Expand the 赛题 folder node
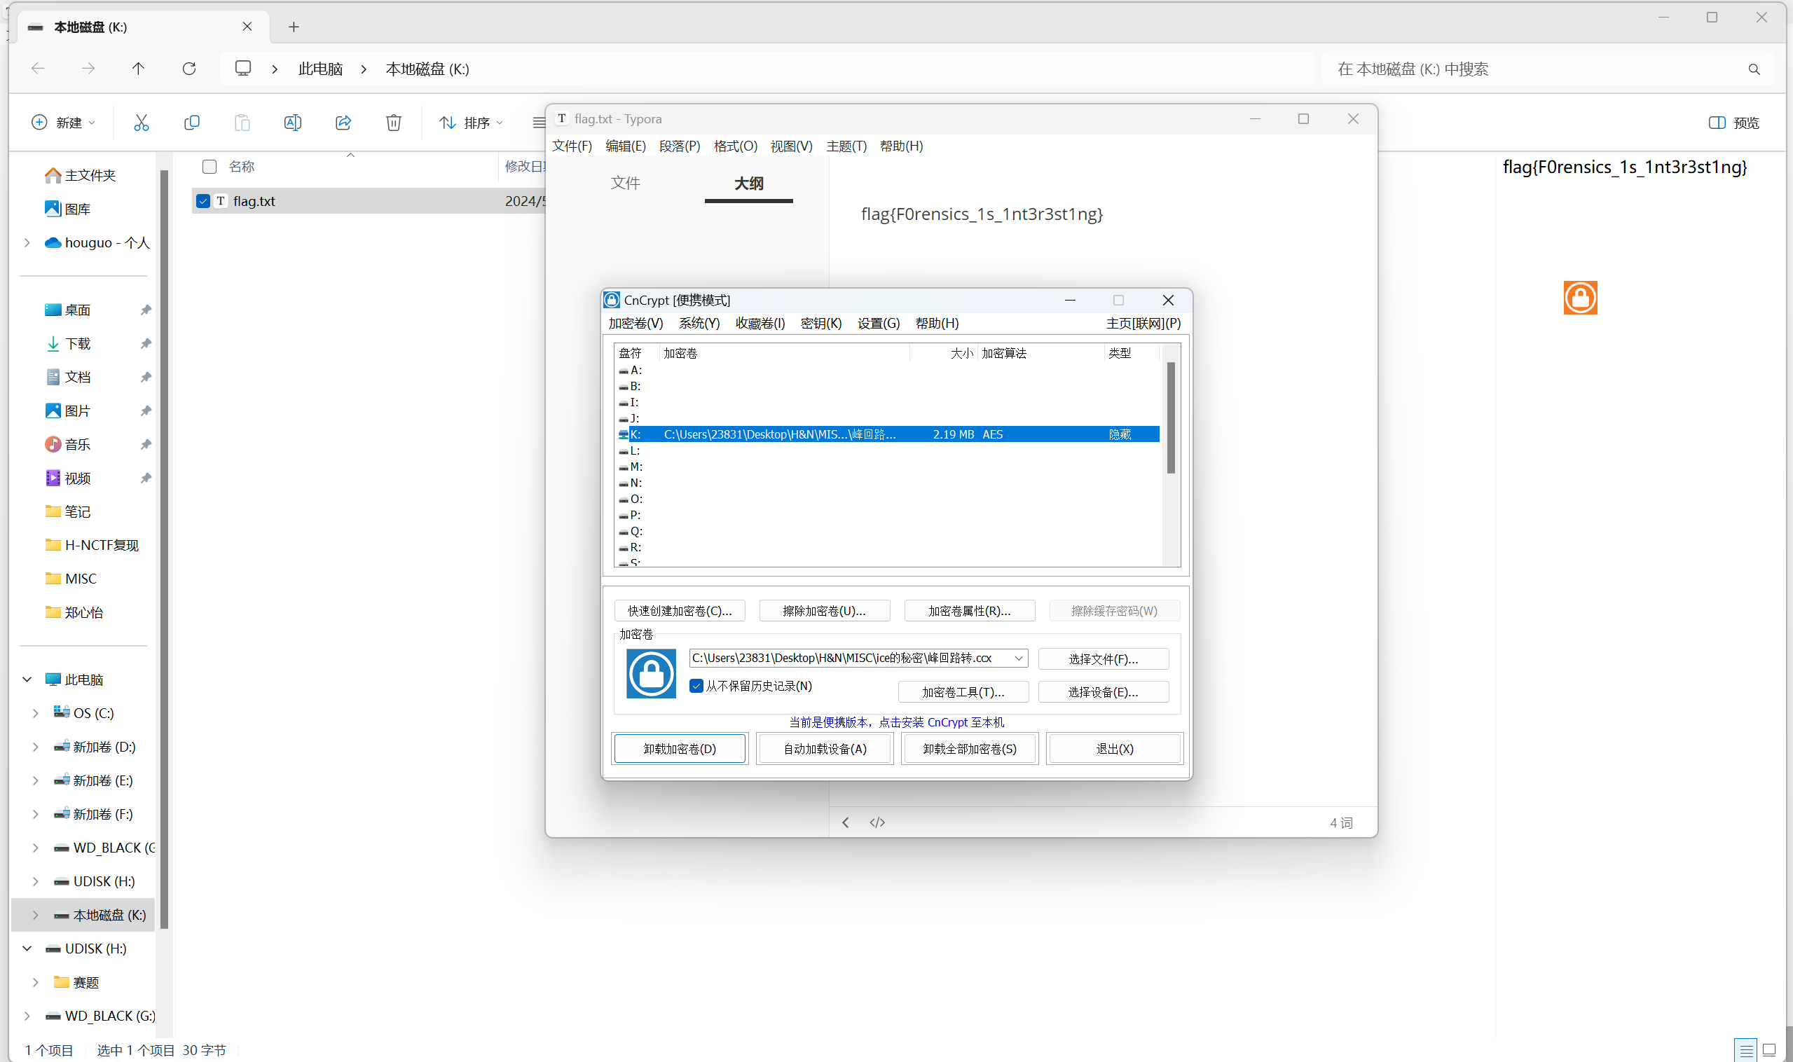The width and height of the screenshot is (1793, 1062). point(35,982)
